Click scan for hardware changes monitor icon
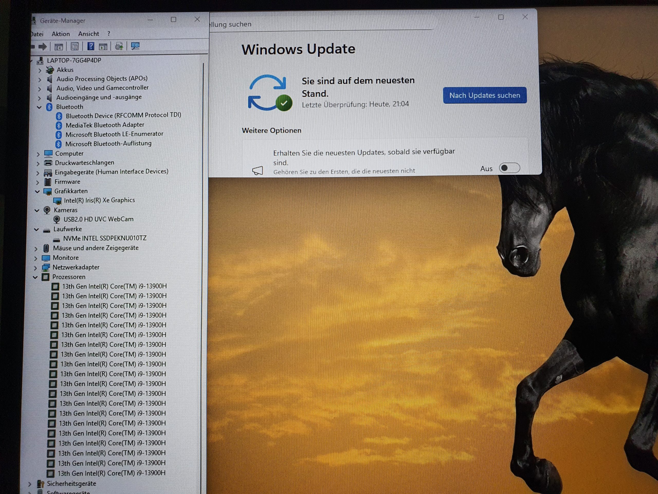The height and width of the screenshot is (494, 658). pyautogui.click(x=135, y=46)
